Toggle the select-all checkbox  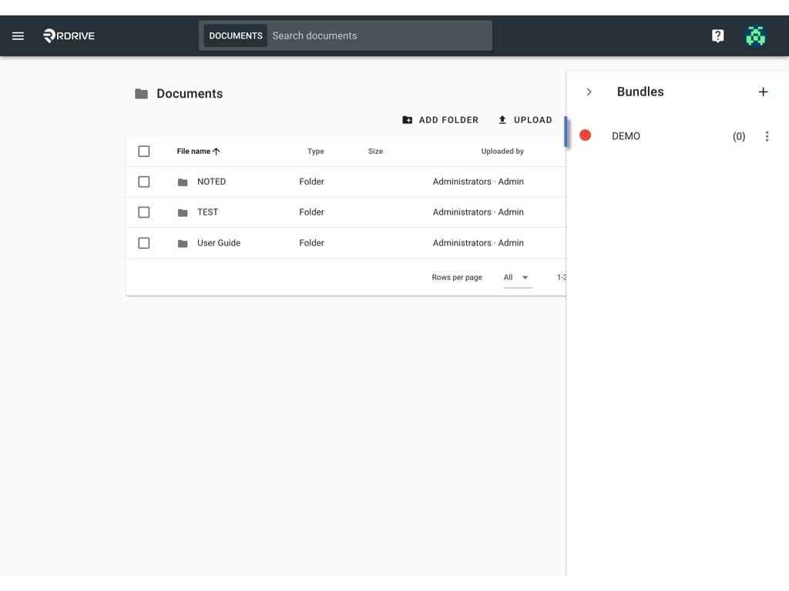(x=144, y=152)
